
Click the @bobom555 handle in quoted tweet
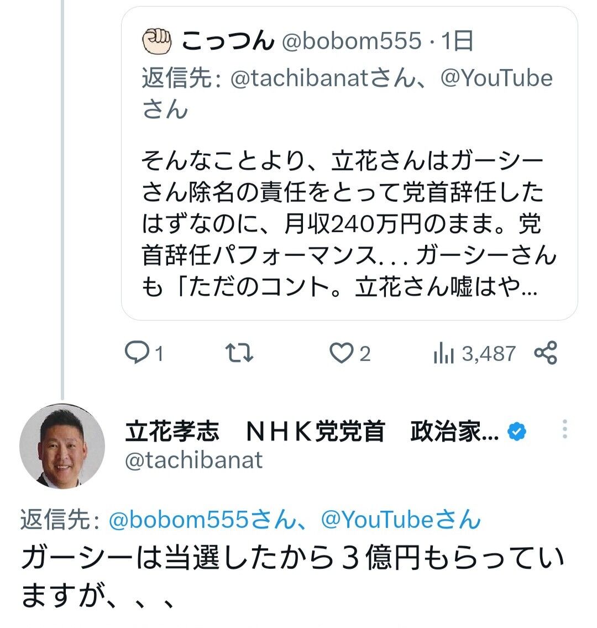[x=352, y=41]
